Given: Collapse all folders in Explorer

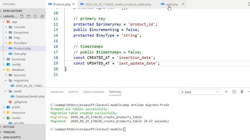Looking at the screenshot, I should 42,16.
